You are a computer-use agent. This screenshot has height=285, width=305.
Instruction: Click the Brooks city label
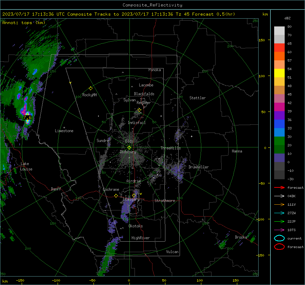tap(241, 237)
